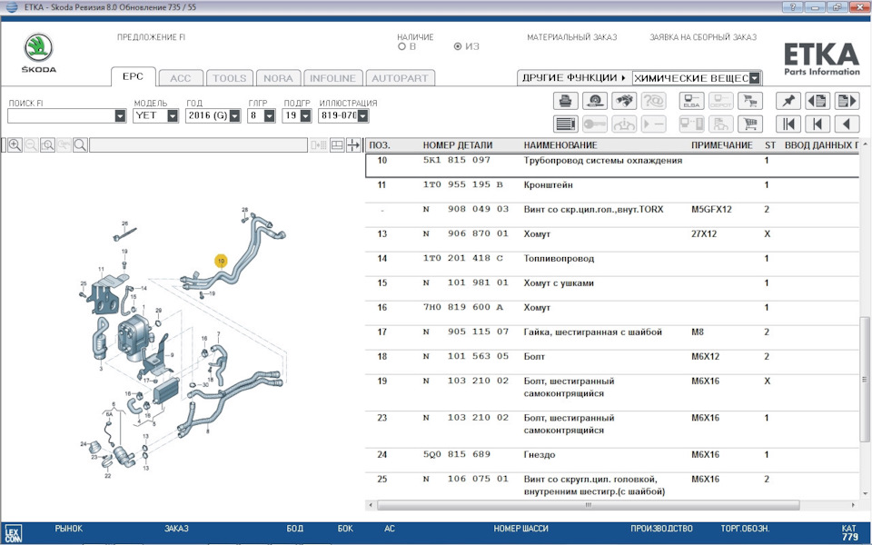Open the ПОИСК FI dropdown
This screenshot has width=872, height=545.
pyautogui.click(x=120, y=115)
